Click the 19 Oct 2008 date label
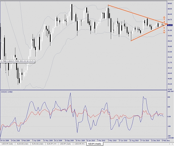This screenshot has height=146, width=174. (4, 140)
